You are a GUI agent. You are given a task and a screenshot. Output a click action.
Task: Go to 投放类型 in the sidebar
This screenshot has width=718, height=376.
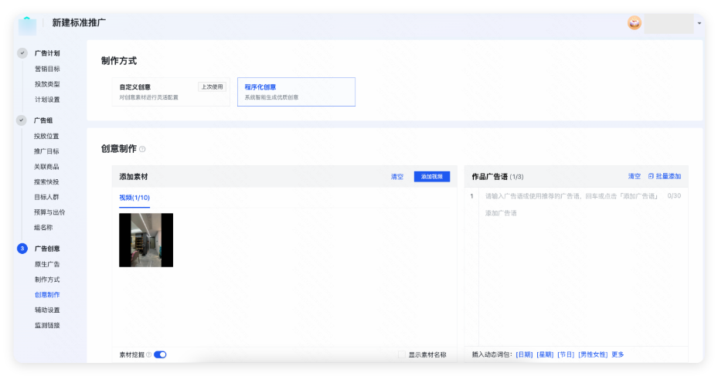coord(47,84)
